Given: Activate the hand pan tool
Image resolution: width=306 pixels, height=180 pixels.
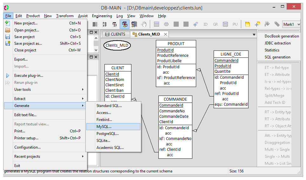Looking at the screenshot, I should point(144,24).
